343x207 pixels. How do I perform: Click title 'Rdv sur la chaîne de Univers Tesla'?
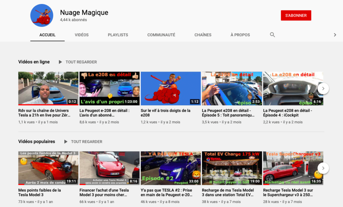point(45,113)
